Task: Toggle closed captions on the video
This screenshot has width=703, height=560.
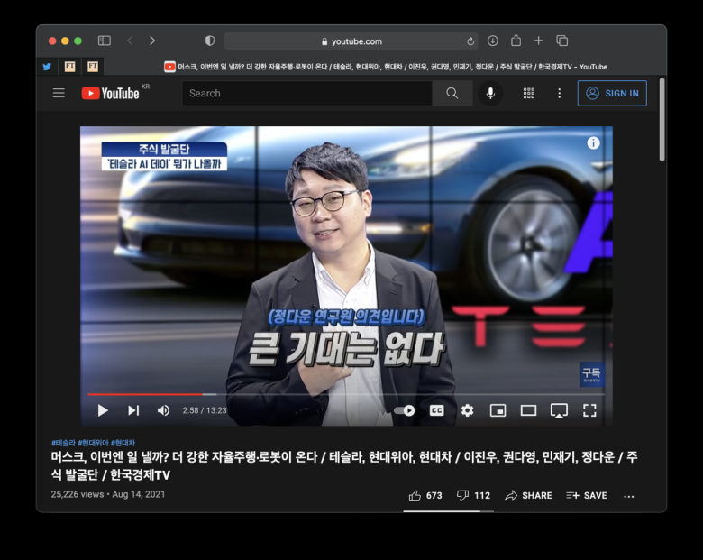Action: coord(437,410)
